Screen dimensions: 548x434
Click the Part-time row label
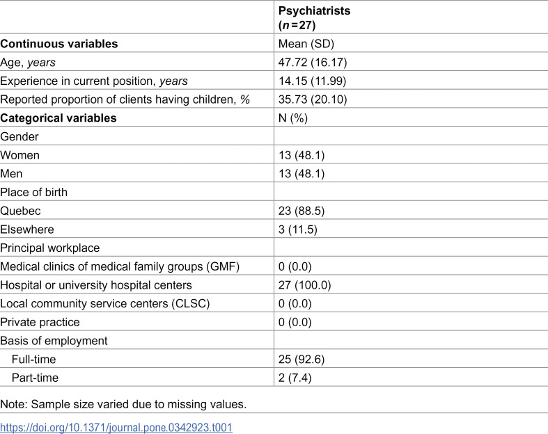point(35,378)
